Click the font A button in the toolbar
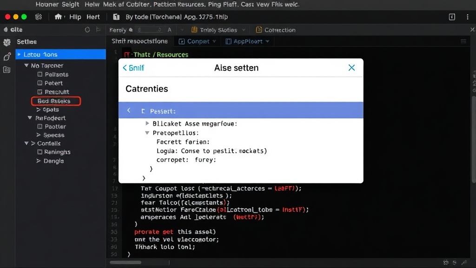 click(169, 30)
